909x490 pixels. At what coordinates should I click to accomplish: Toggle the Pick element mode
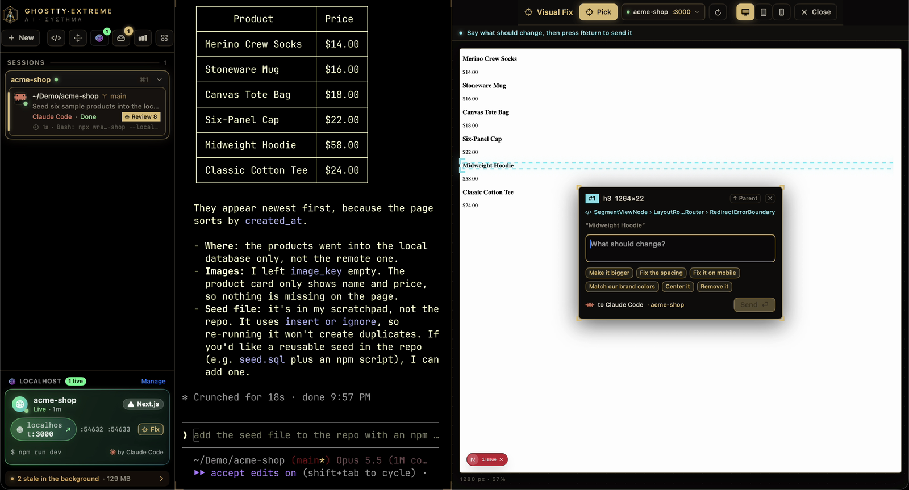599,12
